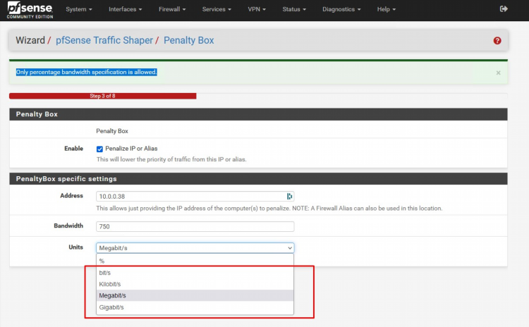Click the pfSense Community Edition logo
Viewport: 529px width, 327px height.
30,10
